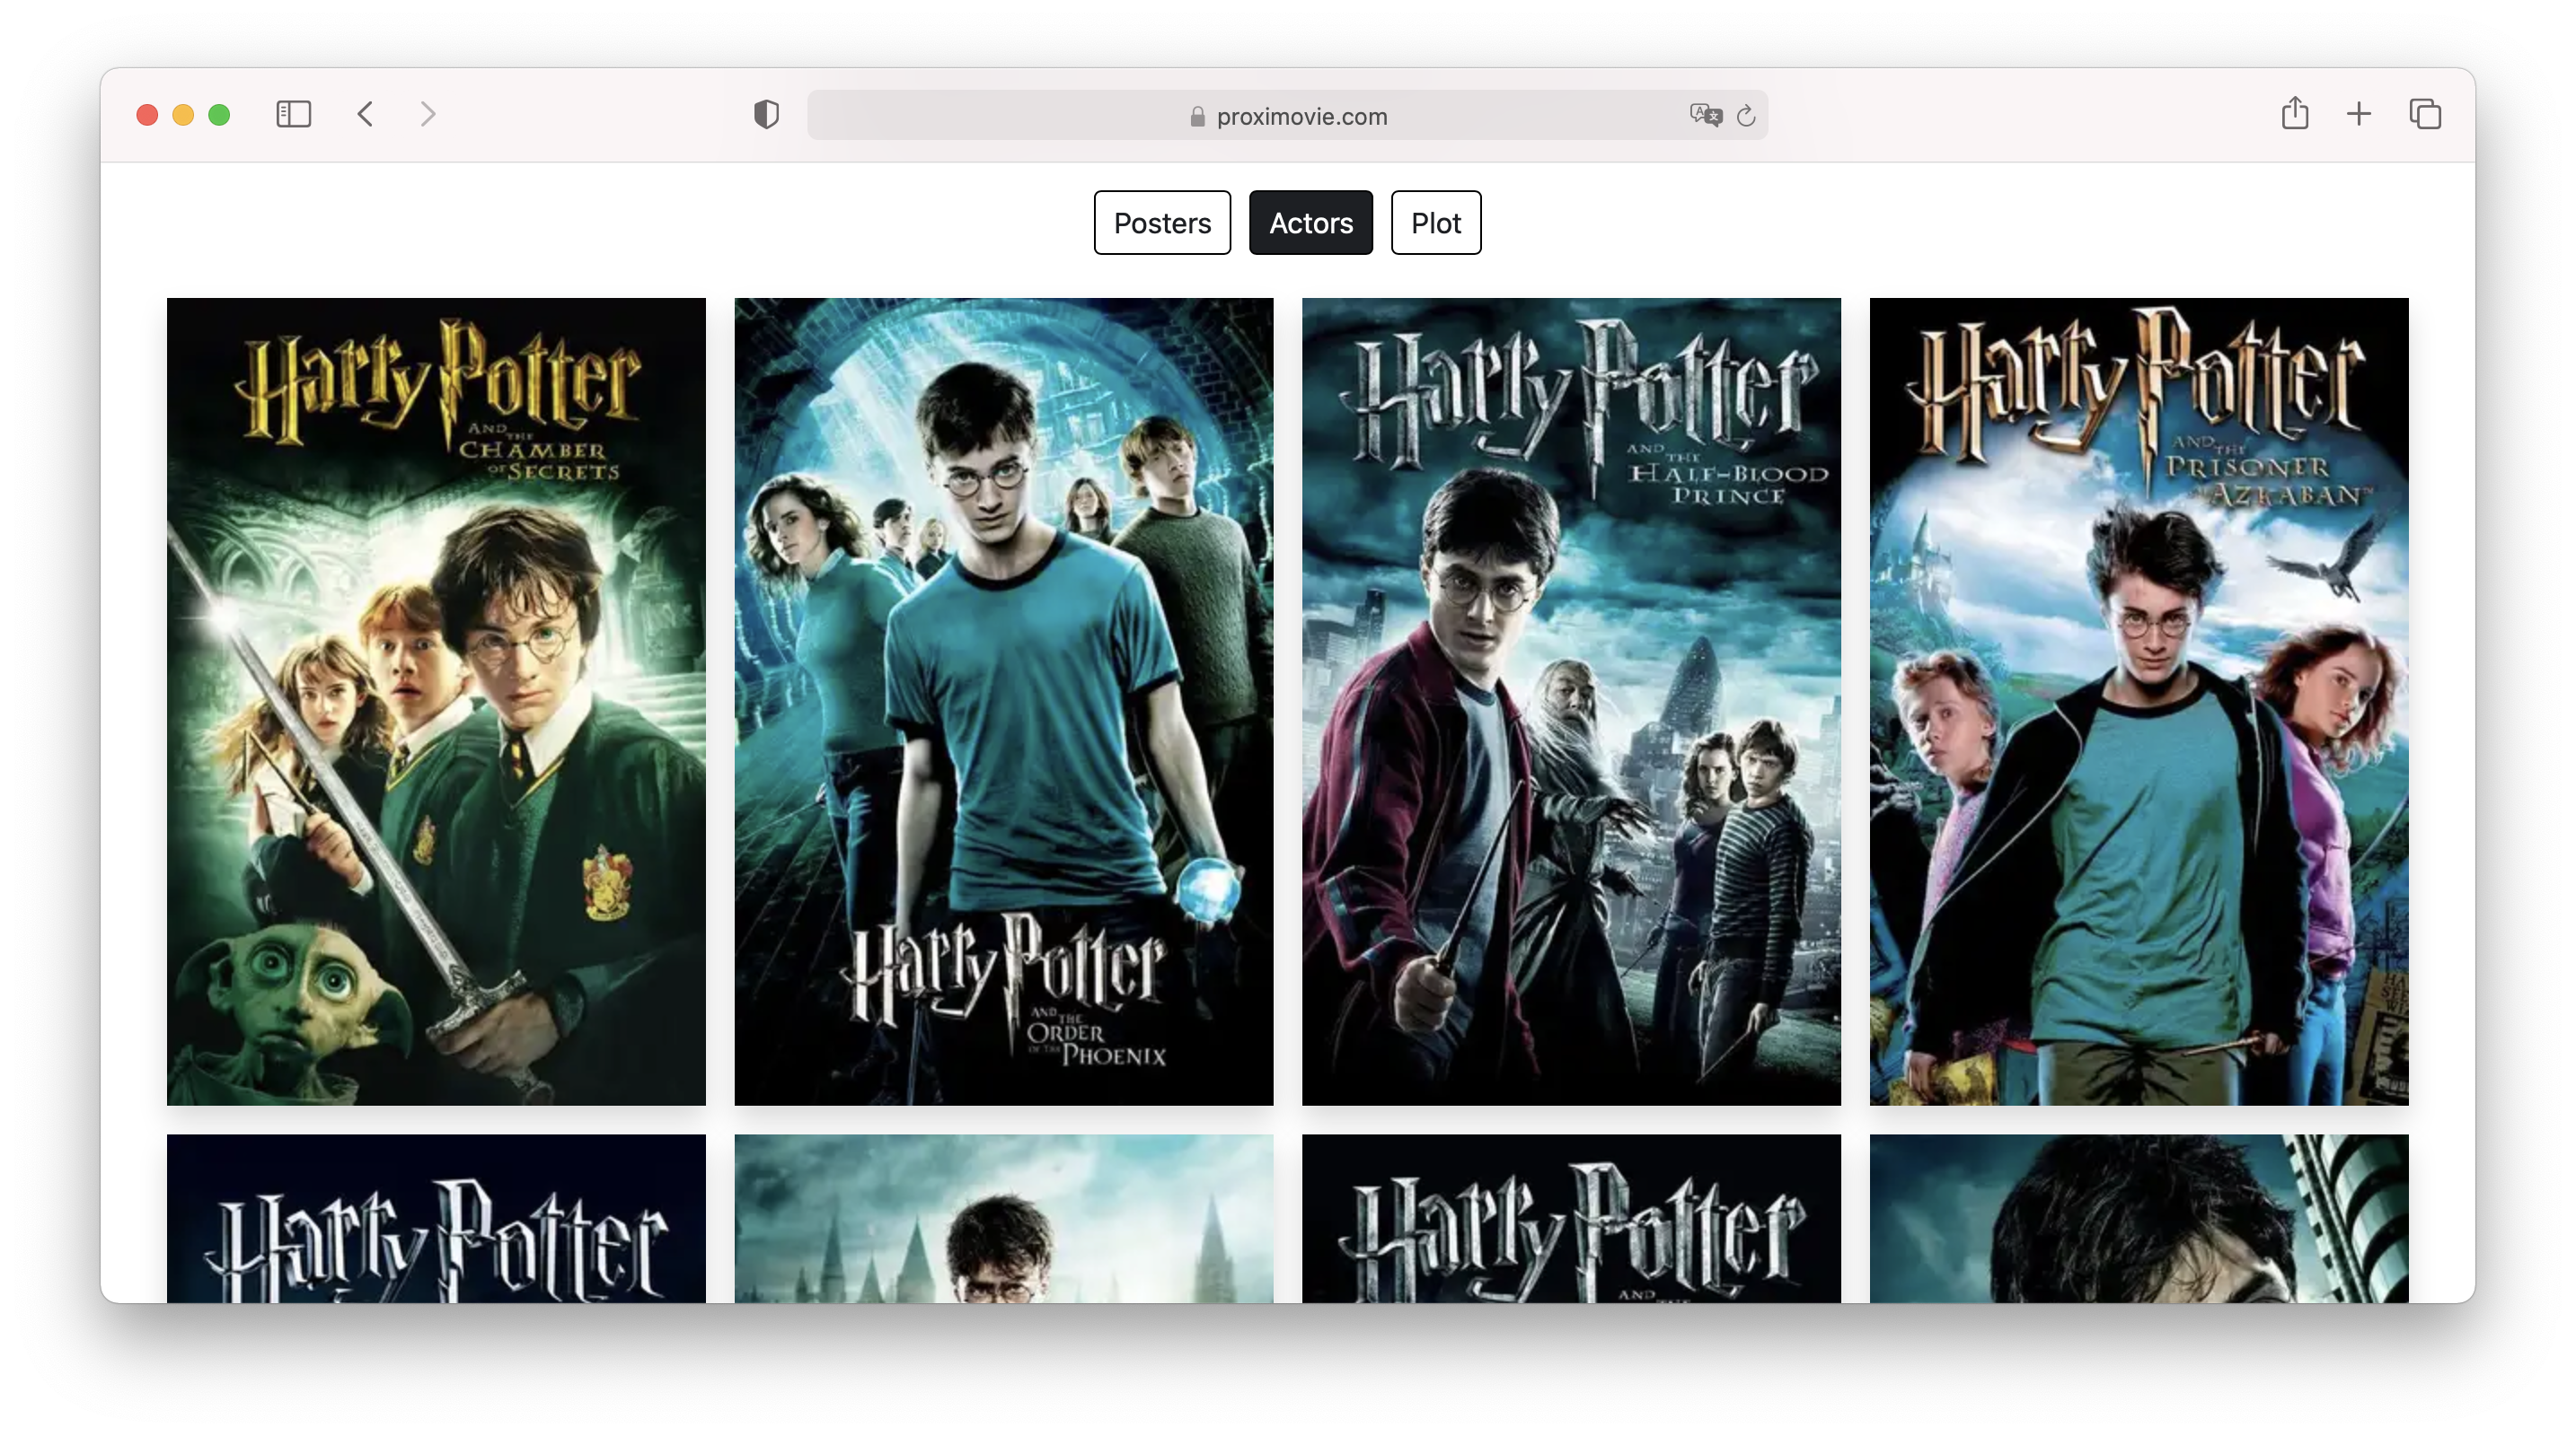Select the Actors view
The height and width of the screenshot is (1436, 2576).
1310,222
